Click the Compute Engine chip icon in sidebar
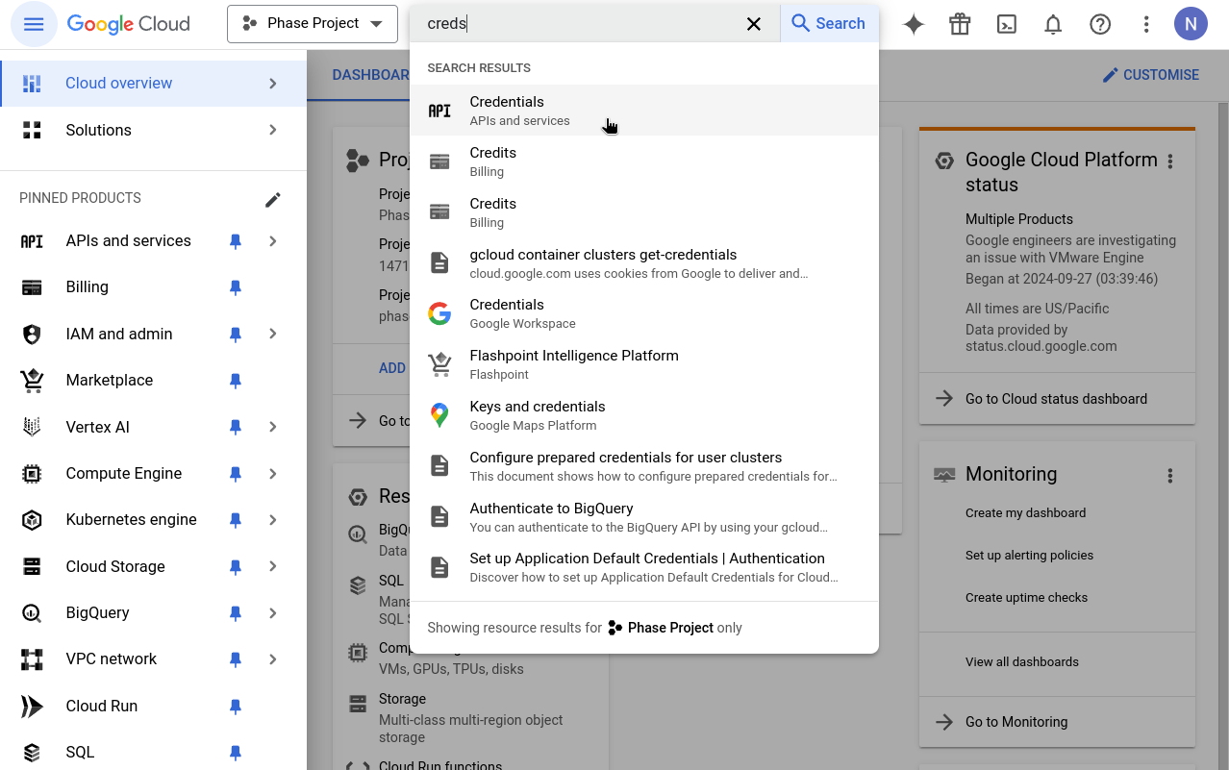This screenshot has width=1229, height=770. pos(32,473)
